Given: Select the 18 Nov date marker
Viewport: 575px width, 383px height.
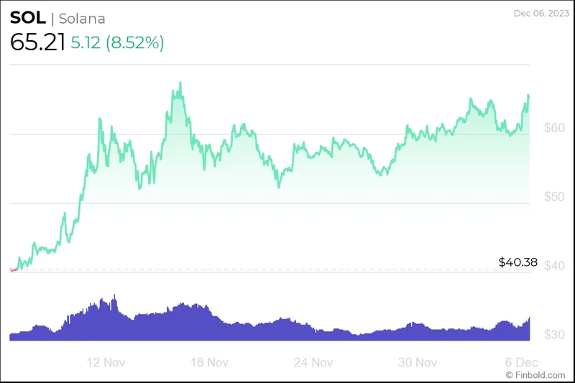Looking at the screenshot, I should [x=208, y=361].
